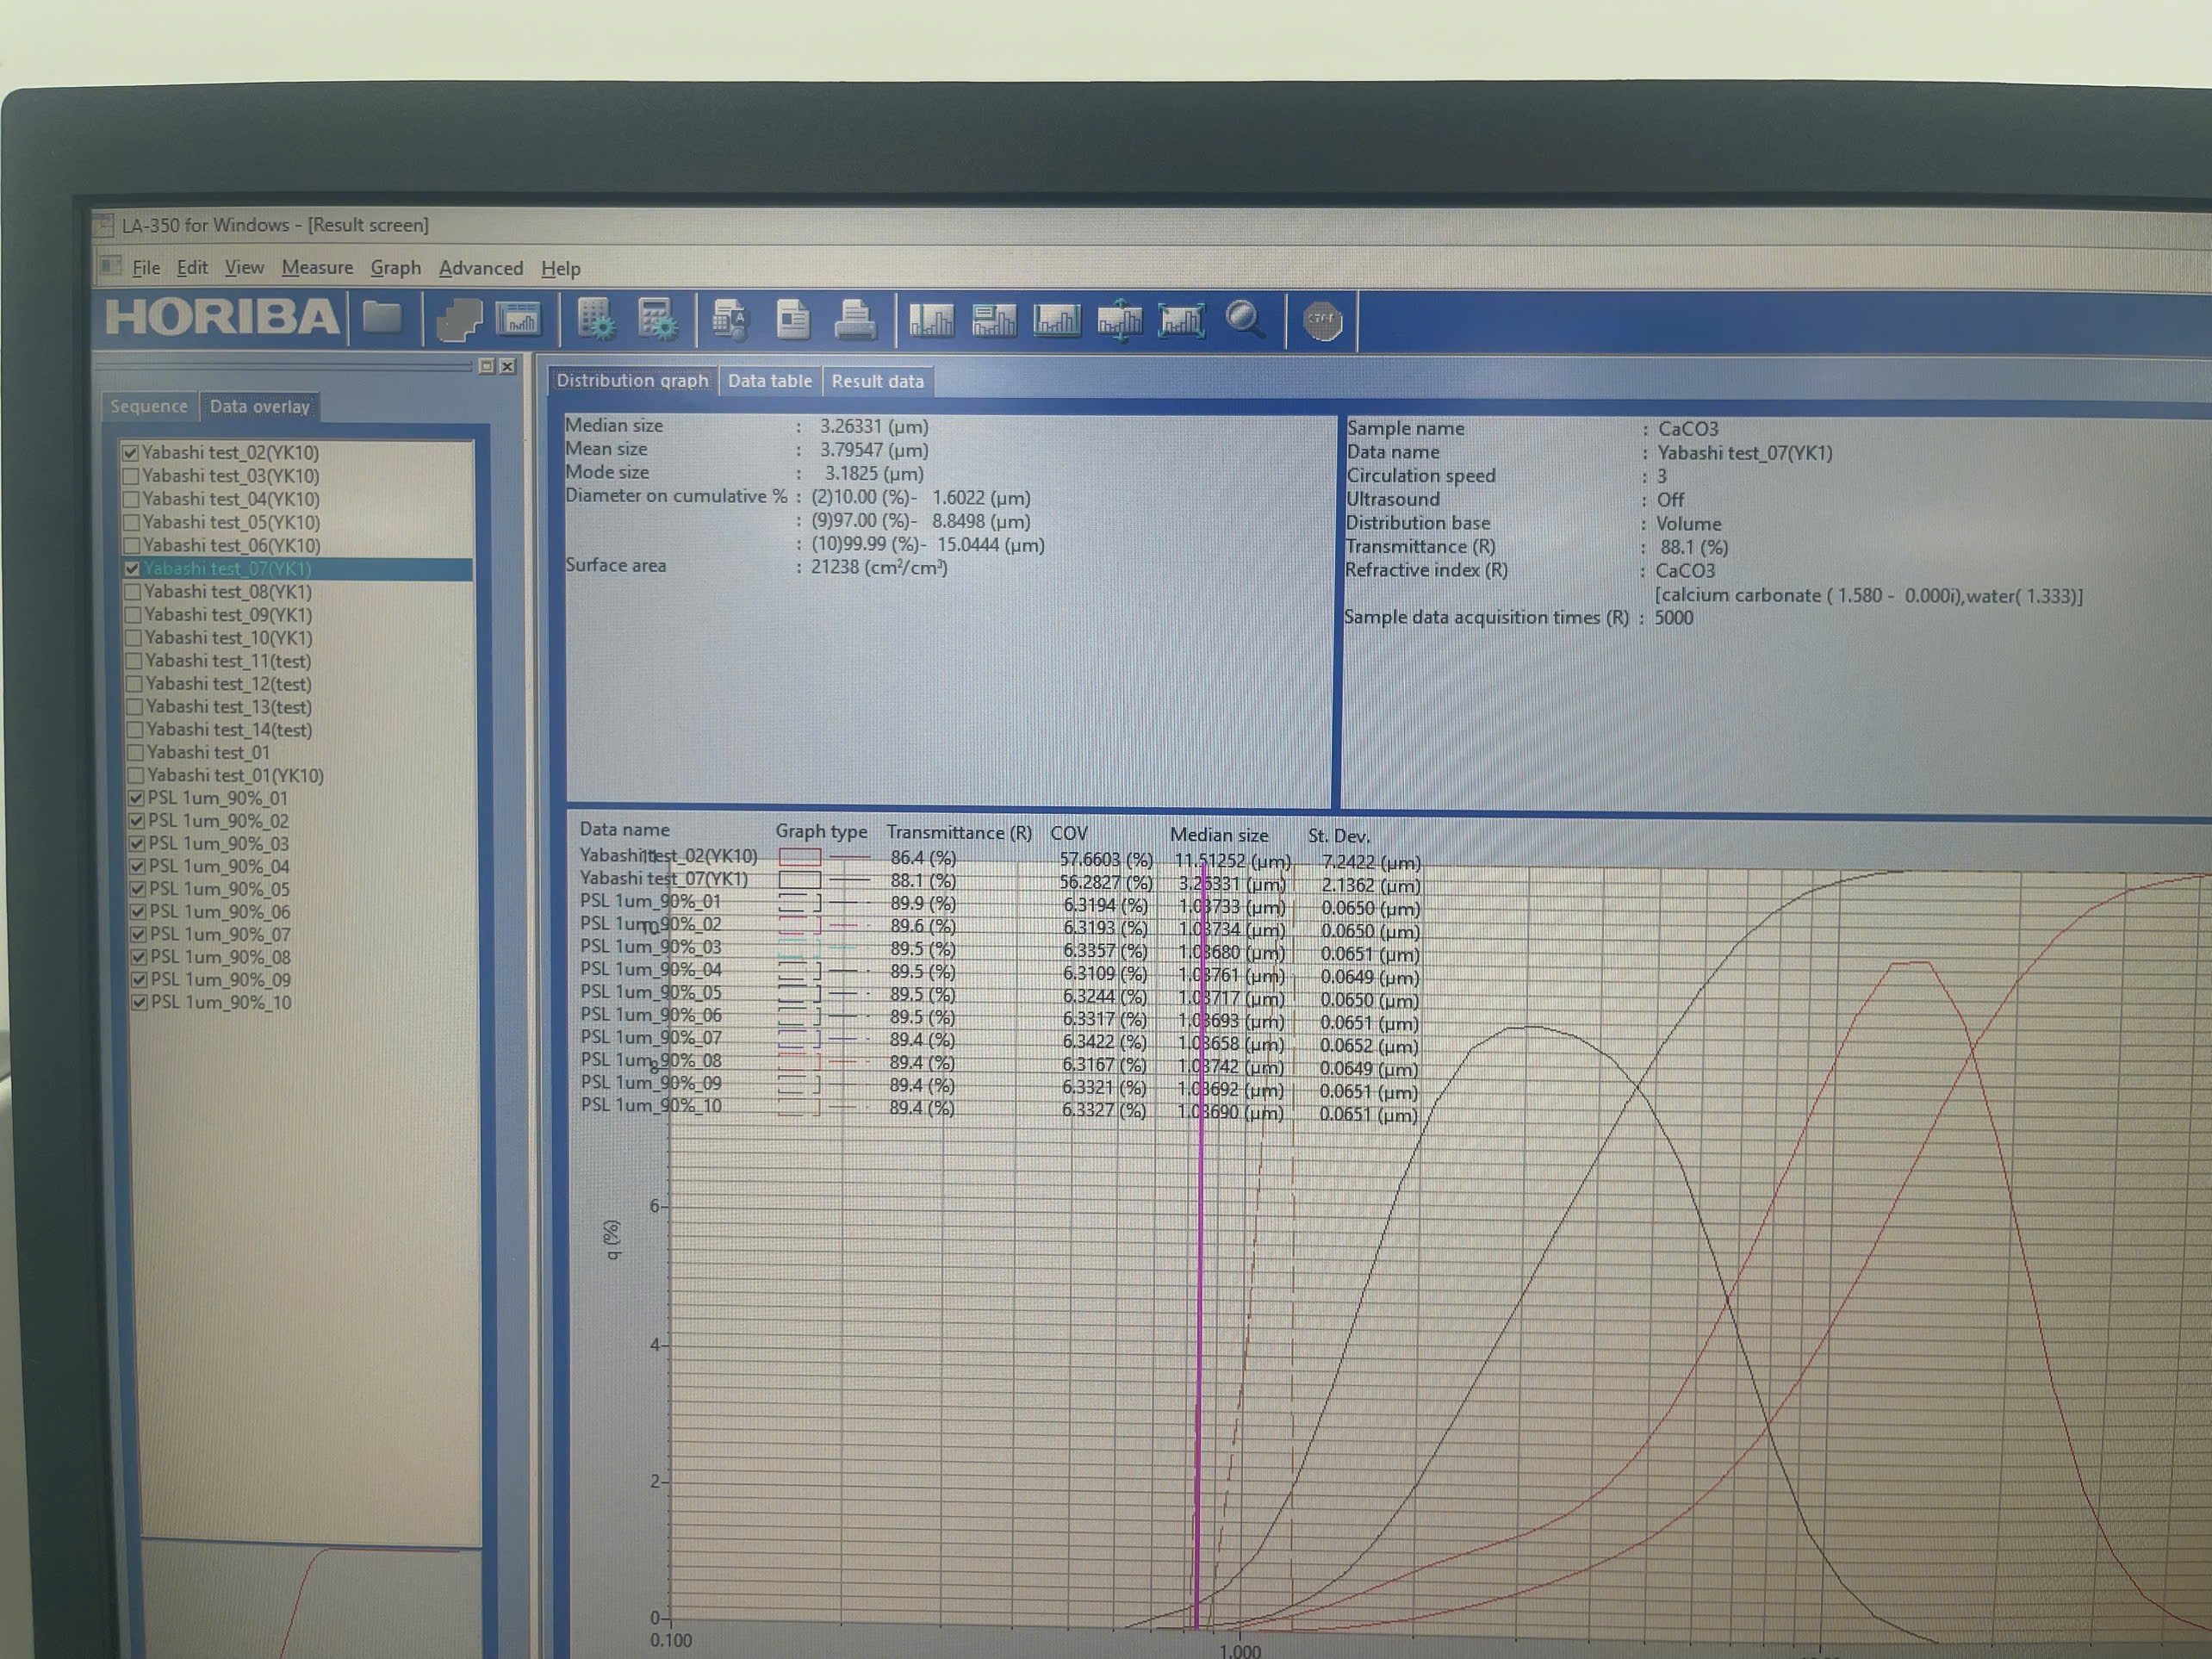The image size is (2212, 1659).
Task: Switch to the Data table tab
Action: (769, 381)
